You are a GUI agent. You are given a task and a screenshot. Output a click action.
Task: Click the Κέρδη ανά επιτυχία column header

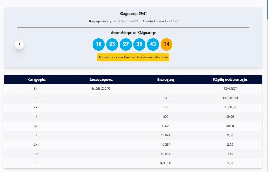pyautogui.click(x=230, y=80)
